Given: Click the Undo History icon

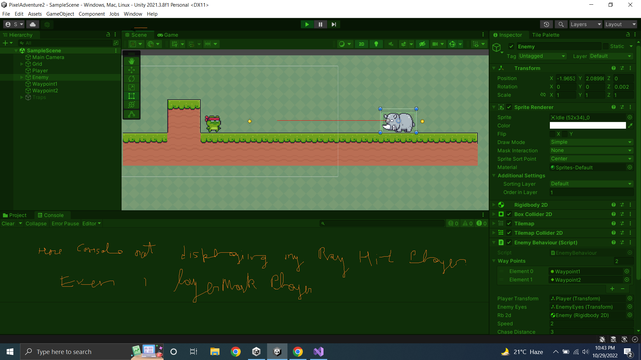Looking at the screenshot, I should [x=547, y=24].
